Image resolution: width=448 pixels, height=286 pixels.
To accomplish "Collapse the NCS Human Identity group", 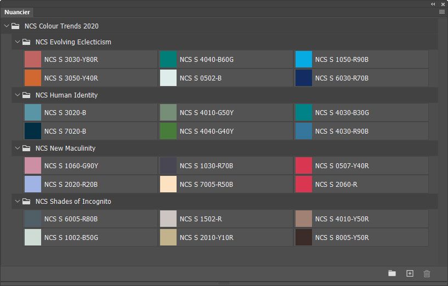I will tap(18, 95).
